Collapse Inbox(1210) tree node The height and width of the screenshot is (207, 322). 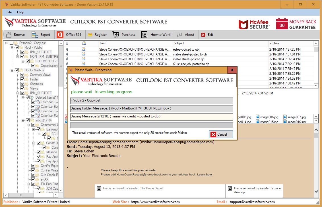(23, 120)
